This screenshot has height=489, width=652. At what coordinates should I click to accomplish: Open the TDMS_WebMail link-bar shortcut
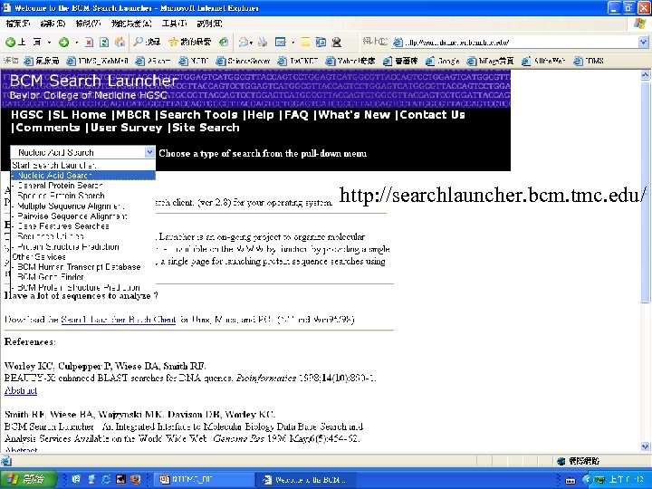coord(97,62)
